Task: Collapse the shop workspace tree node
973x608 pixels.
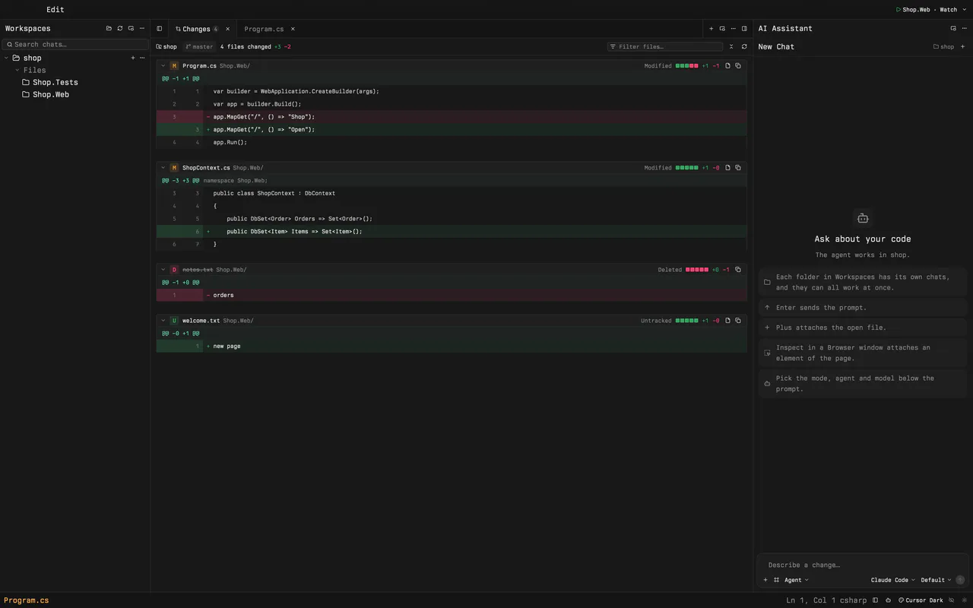Action: pyautogui.click(x=7, y=58)
